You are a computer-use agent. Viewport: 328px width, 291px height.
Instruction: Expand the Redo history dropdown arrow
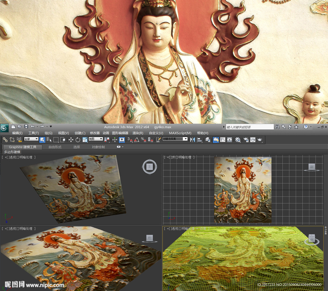47,127
